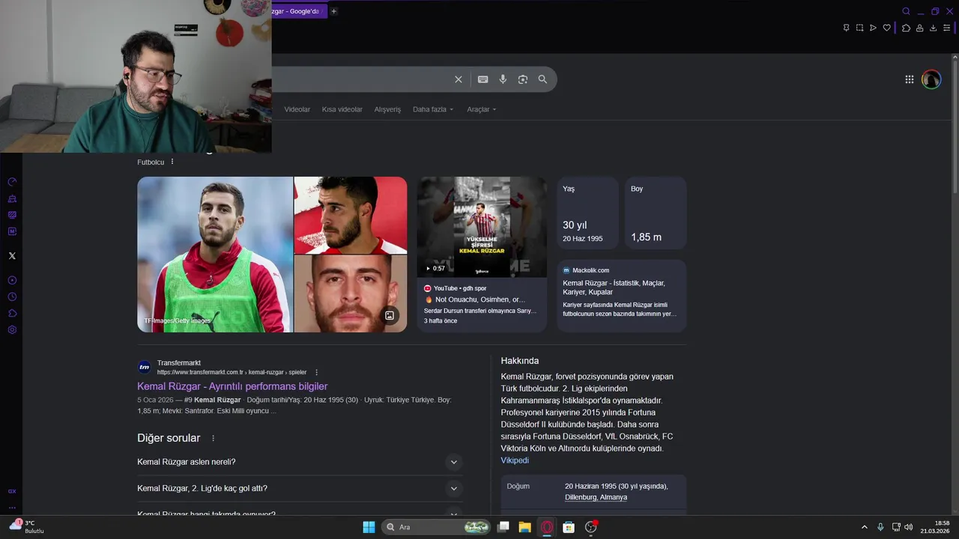Open the Windows Start menu
Screen dimensions: 959x539
coord(369,527)
